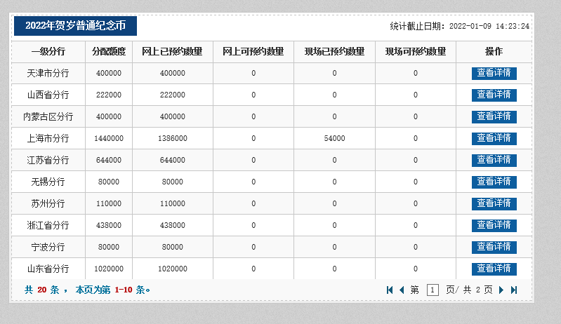The width and height of the screenshot is (561, 324).
Task: Click the 110000 quota for 苏州分行
Action: pos(109,203)
